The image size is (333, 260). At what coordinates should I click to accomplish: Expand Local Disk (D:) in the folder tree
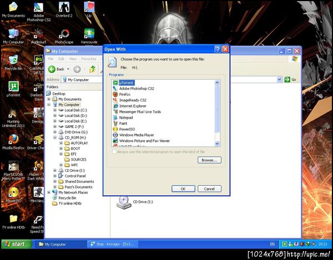coord(55,115)
